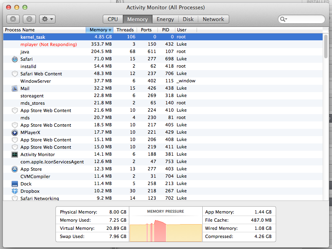Viewport: 332px width, 249px height.
Task: Sort by the Threads column header
Action: click(x=125, y=30)
